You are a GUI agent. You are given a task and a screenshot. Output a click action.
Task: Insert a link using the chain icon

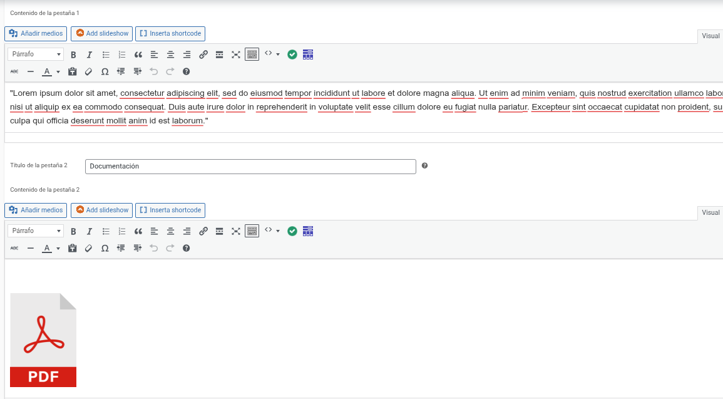coord(203,54)
